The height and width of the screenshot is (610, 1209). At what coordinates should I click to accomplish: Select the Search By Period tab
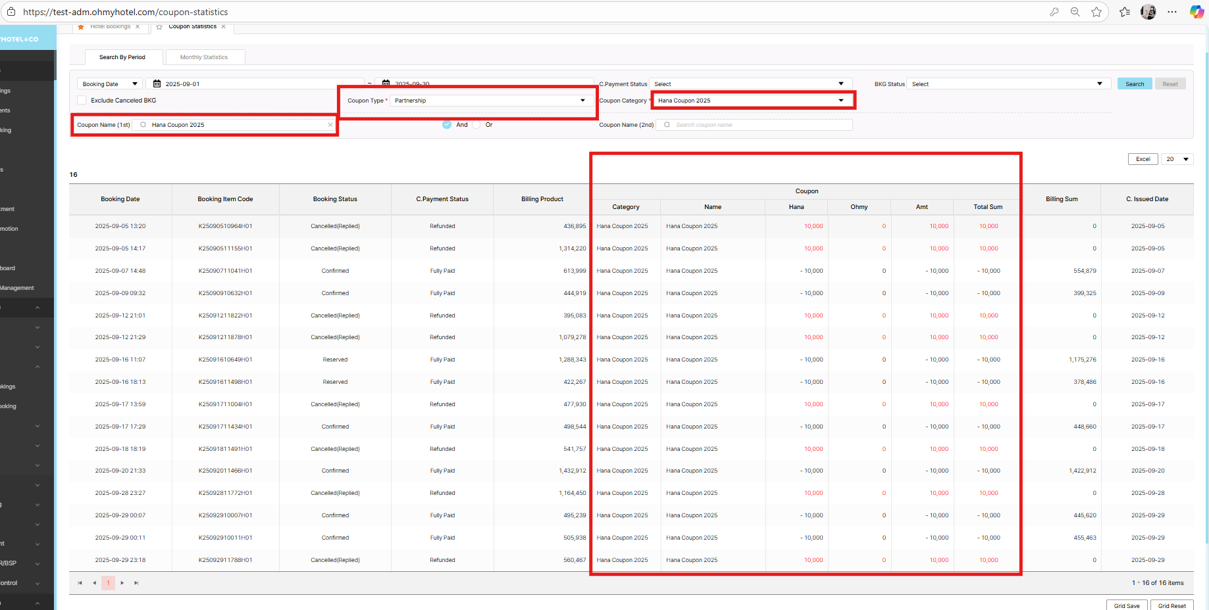[122, 57]
